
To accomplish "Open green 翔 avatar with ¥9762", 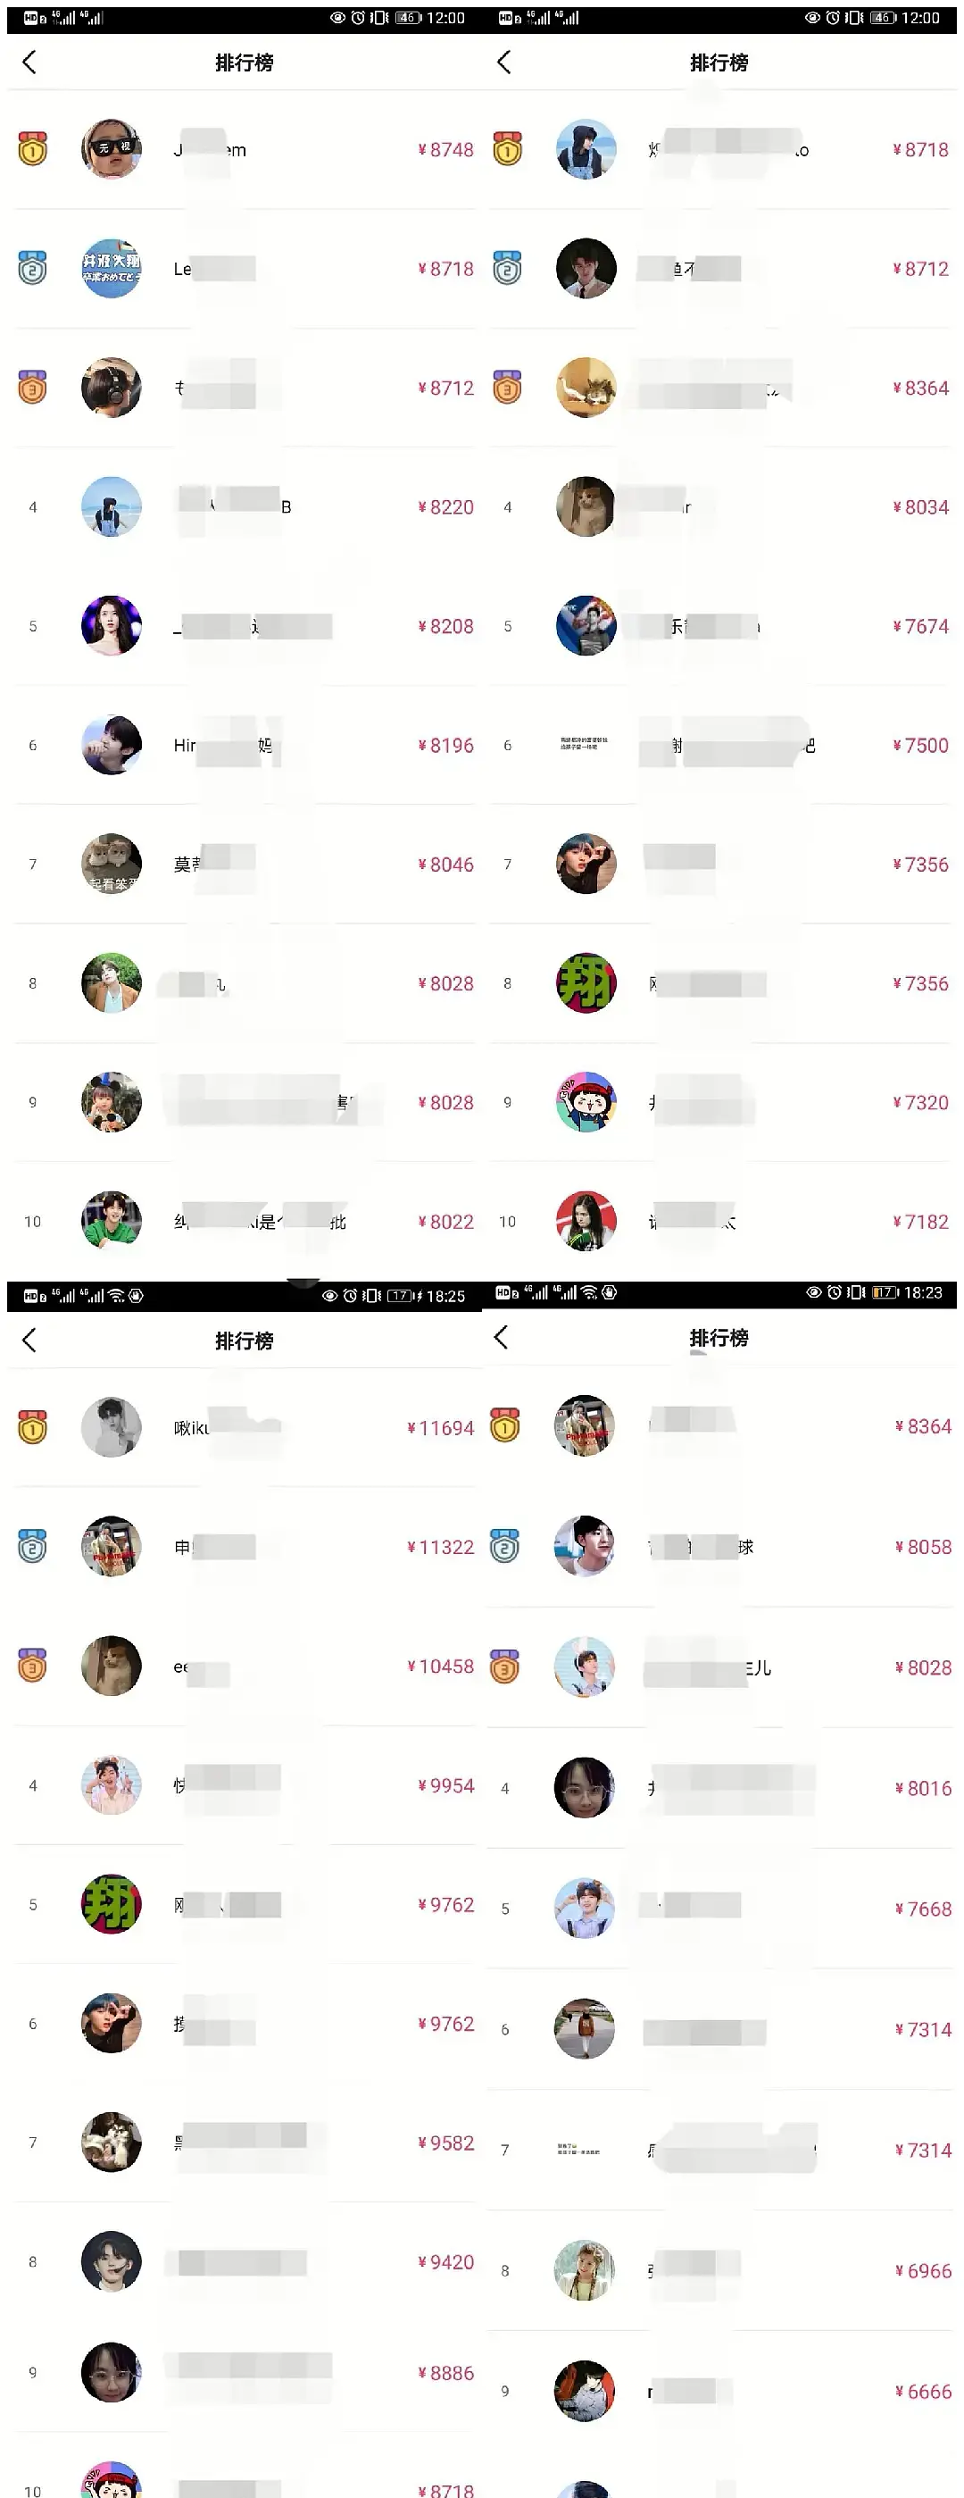I will [x=112, y=1904].
